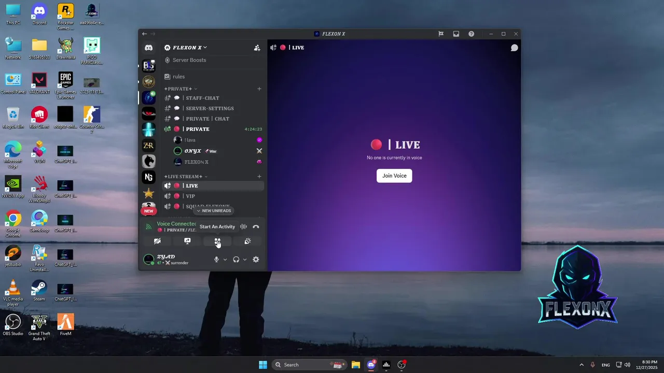Go back with Discord title bar arrow

point(144,34)
